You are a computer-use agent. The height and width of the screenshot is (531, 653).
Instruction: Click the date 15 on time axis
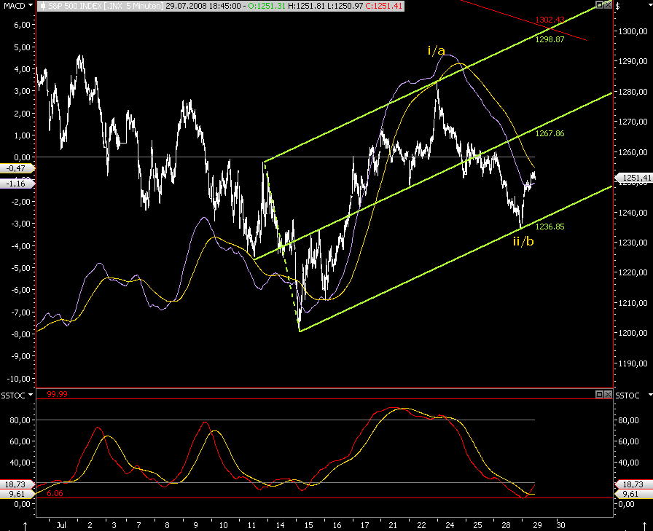coord(308,525)
